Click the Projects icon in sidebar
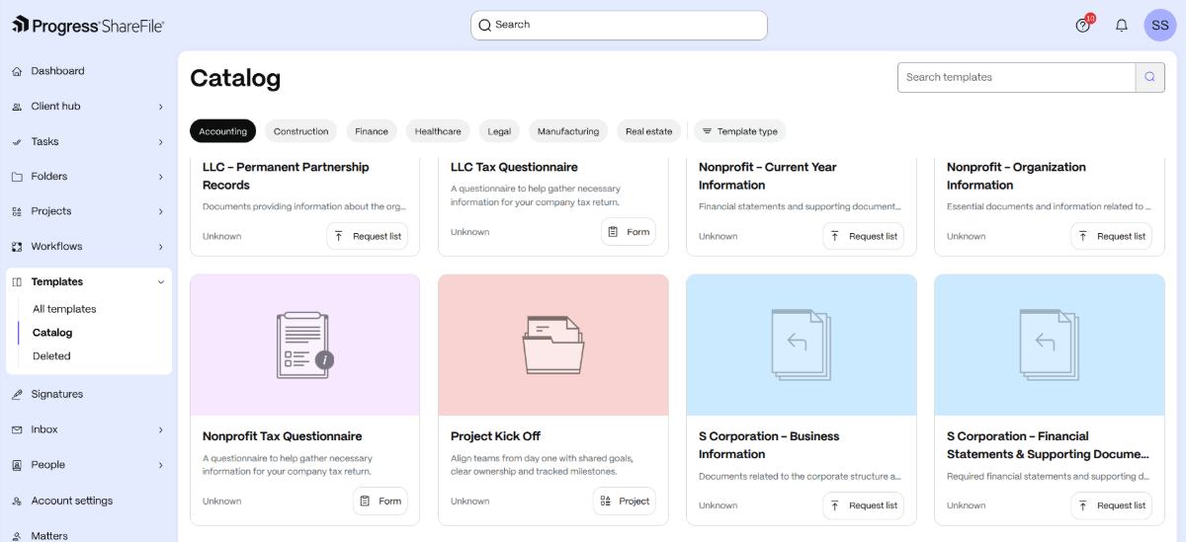 [17, 211]
